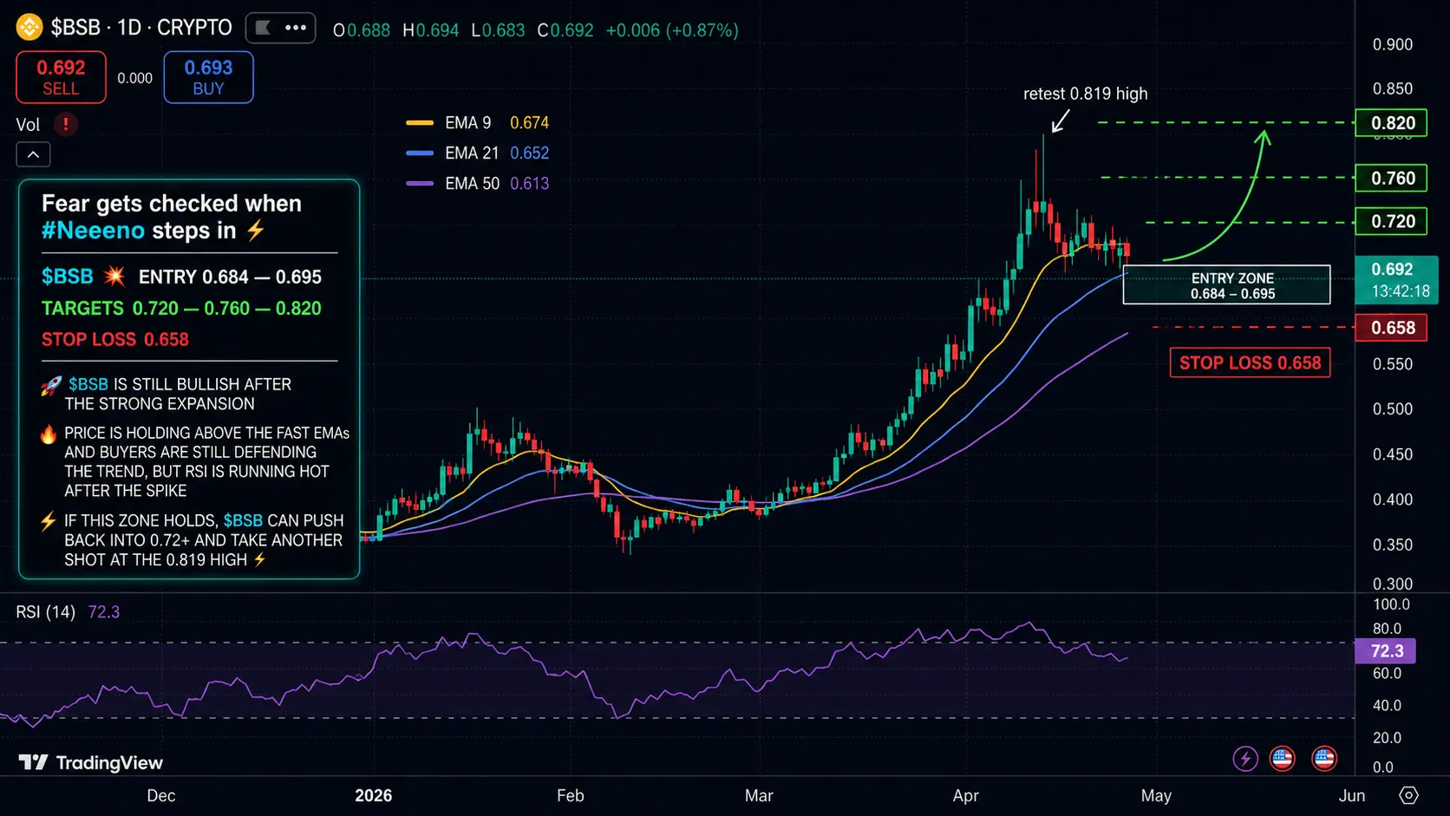Click the first US flag event icon
The height and width of the screenshot is (816, 1450).
coord(1282,759)
